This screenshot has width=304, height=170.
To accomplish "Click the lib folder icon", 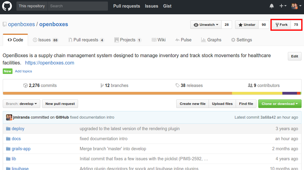I will (x=8, y=159).
